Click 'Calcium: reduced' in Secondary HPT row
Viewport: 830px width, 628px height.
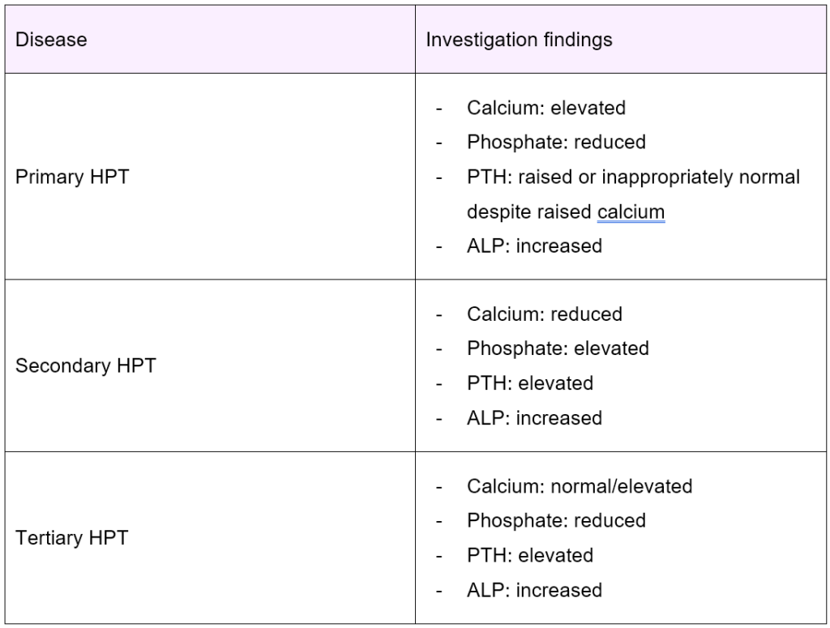(x=544, y=314)
